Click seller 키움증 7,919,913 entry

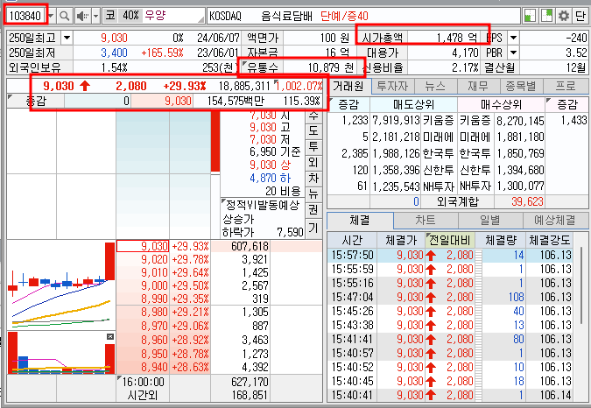413,121
